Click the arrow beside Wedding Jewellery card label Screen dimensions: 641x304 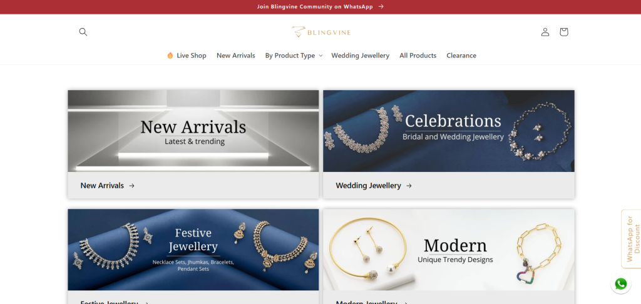pos(409,186)
